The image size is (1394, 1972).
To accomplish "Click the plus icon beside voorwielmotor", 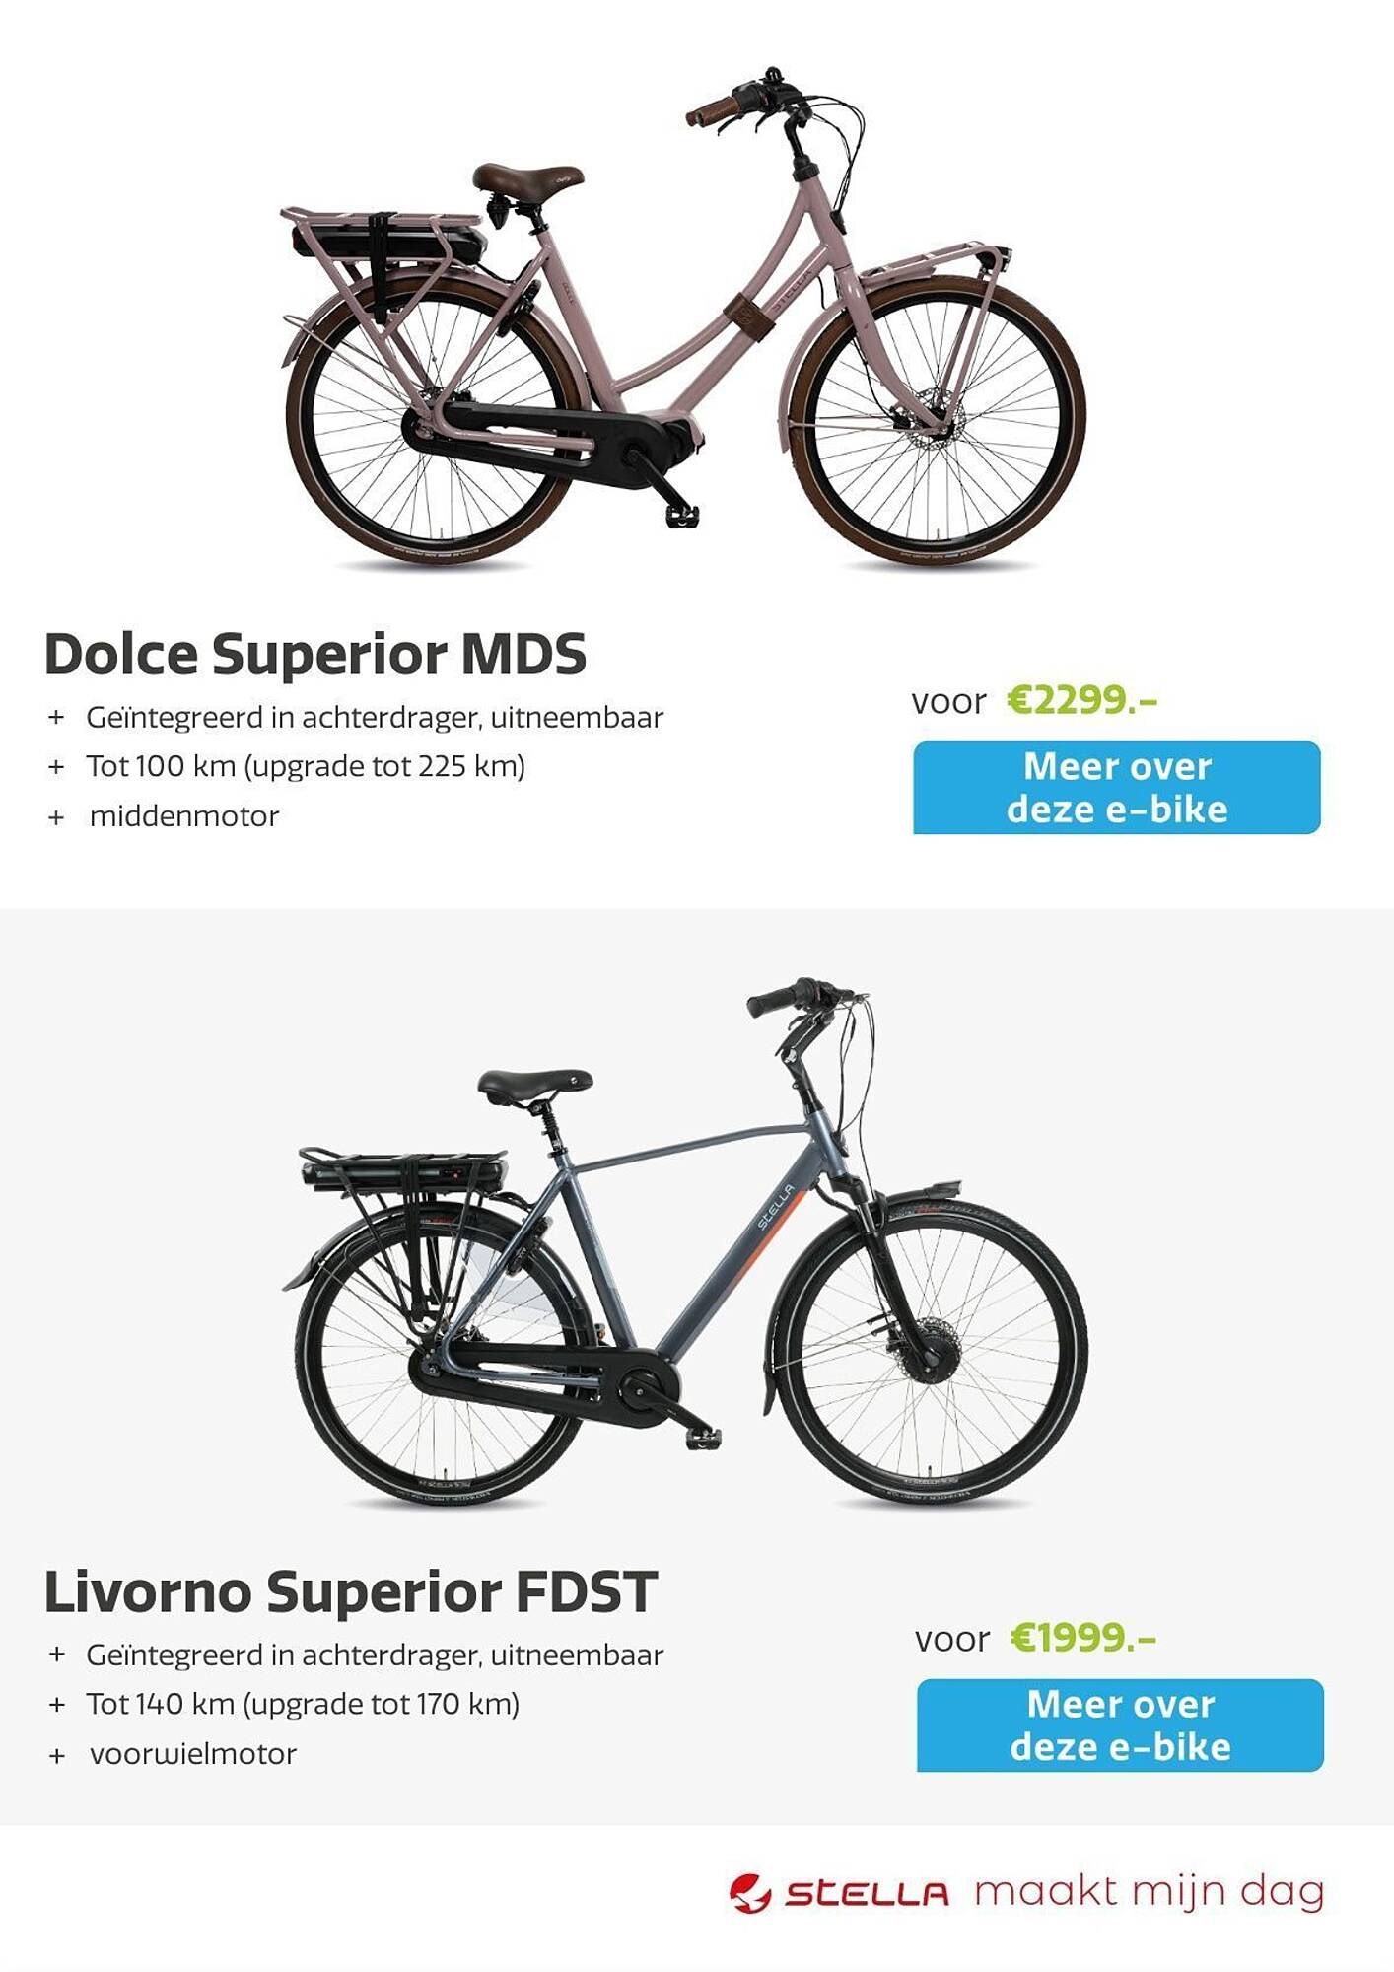I will coord(56,1755).
